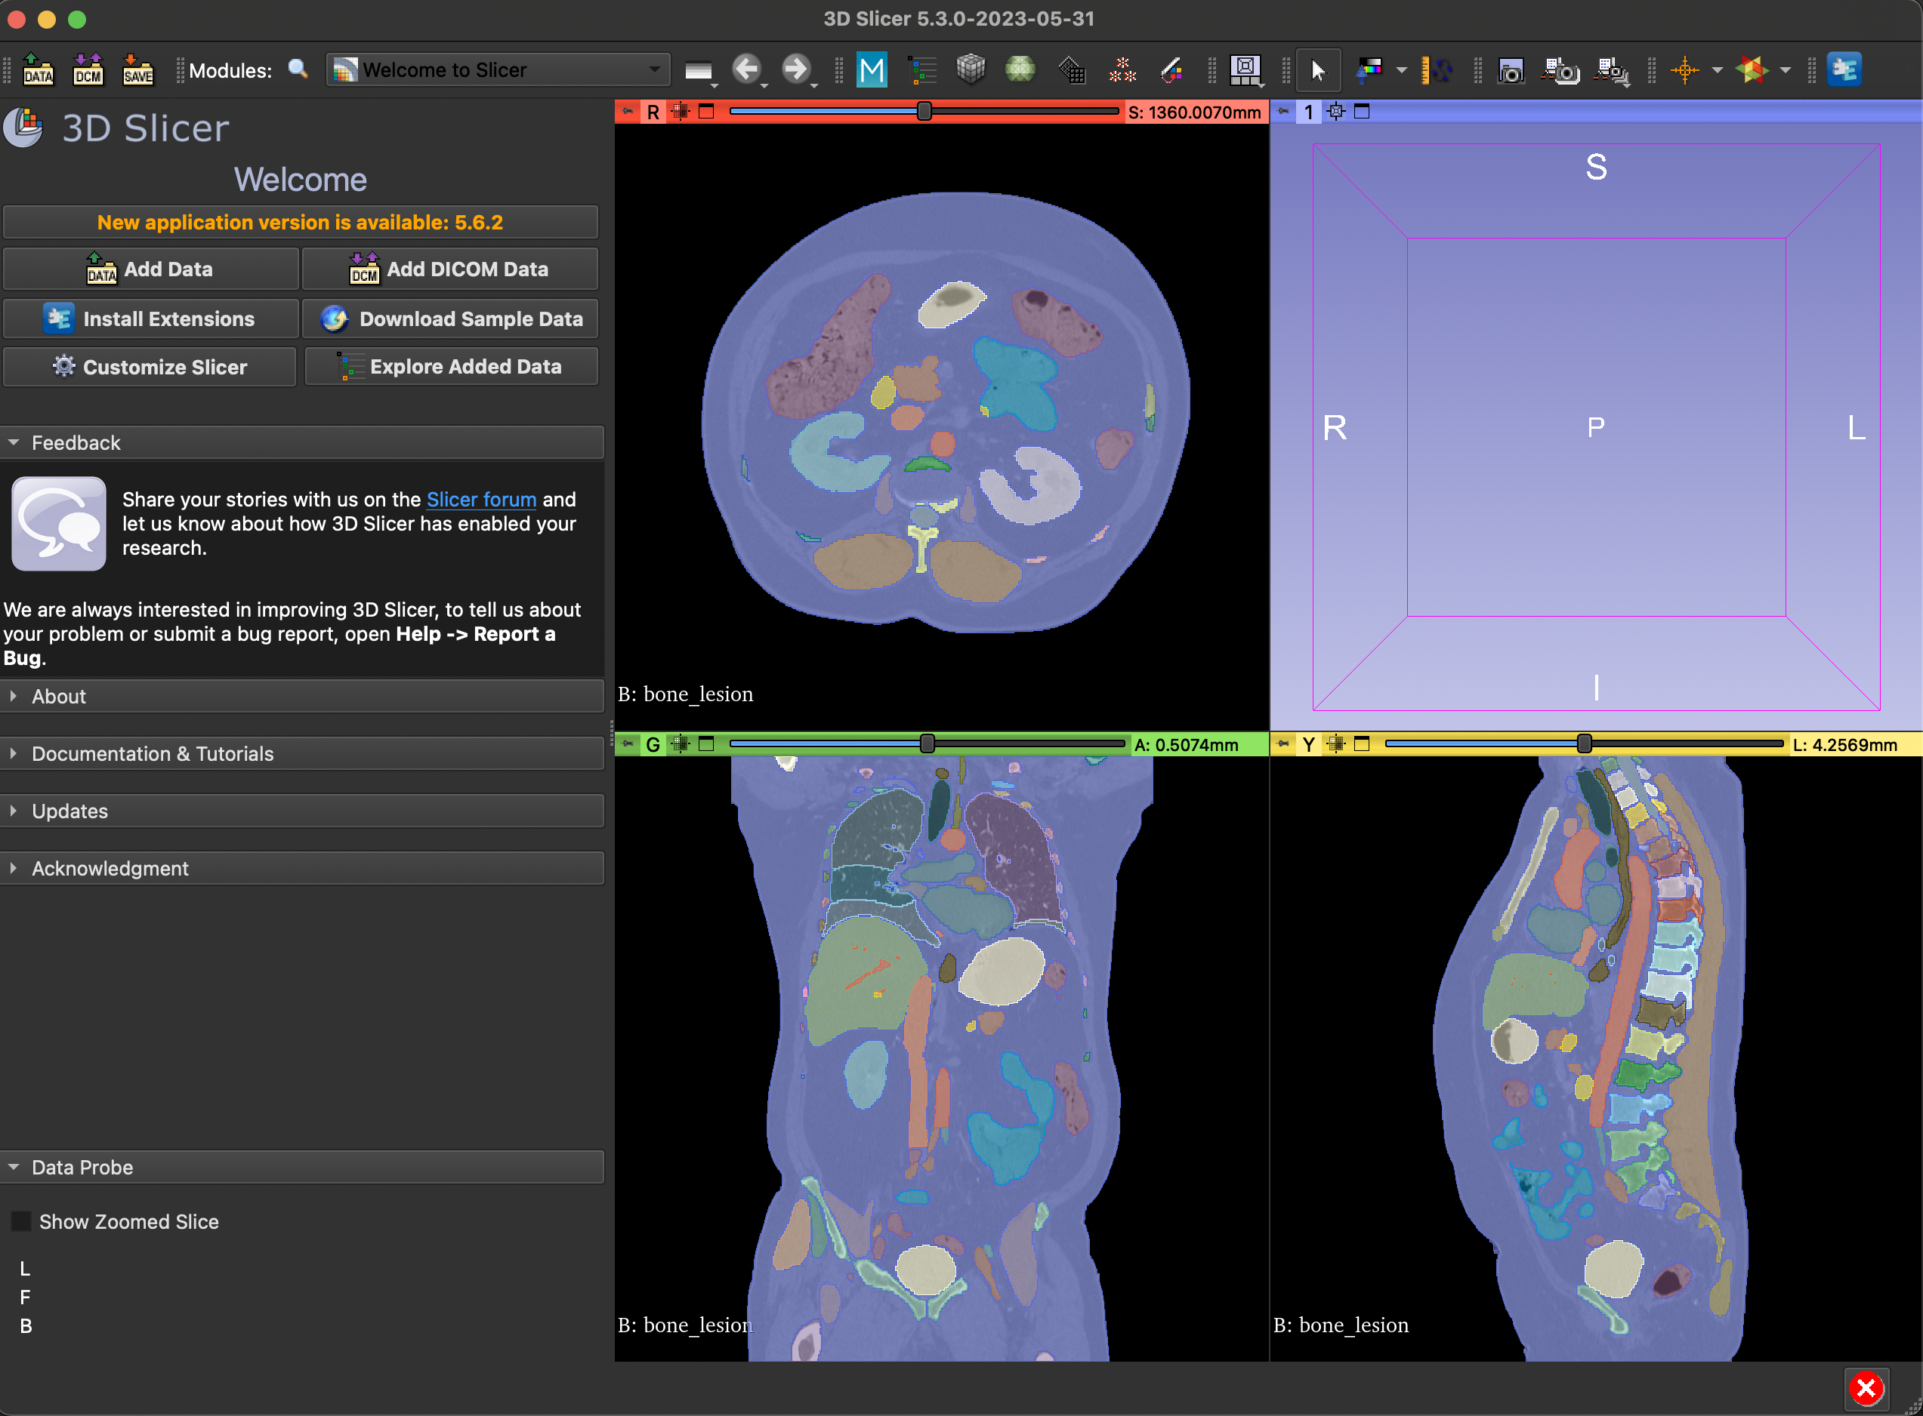The width and height of the screenshot is (1923, 1416).
Task: Click Download Sample Data button
Action: click(x=449, y=319)
